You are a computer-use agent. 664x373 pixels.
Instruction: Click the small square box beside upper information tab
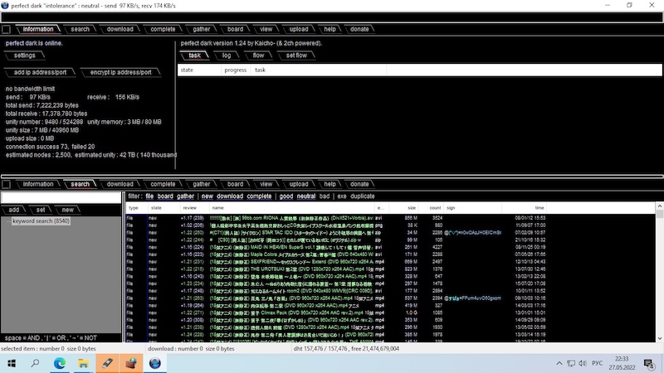click(x=7, y=29)
